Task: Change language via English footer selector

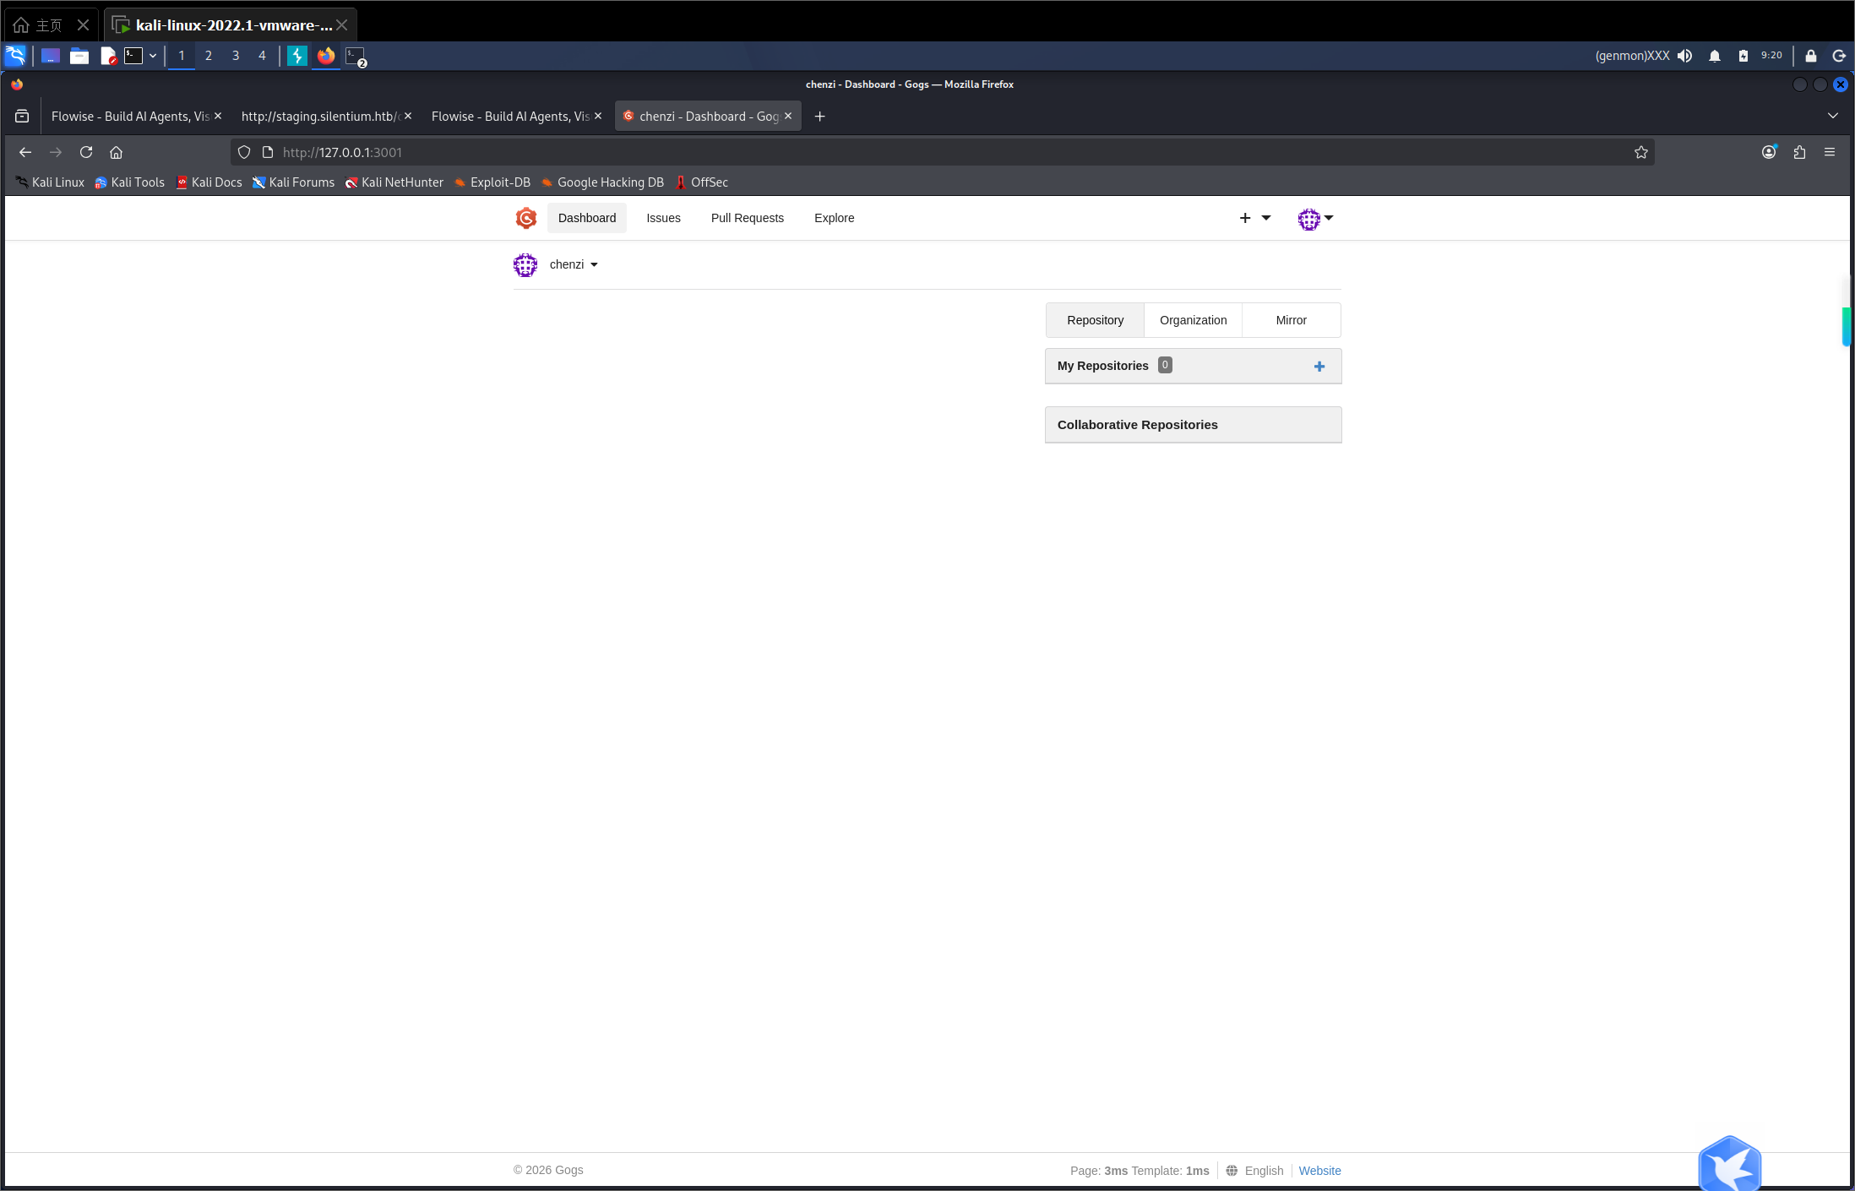Action: [x=1264, y=1171]
